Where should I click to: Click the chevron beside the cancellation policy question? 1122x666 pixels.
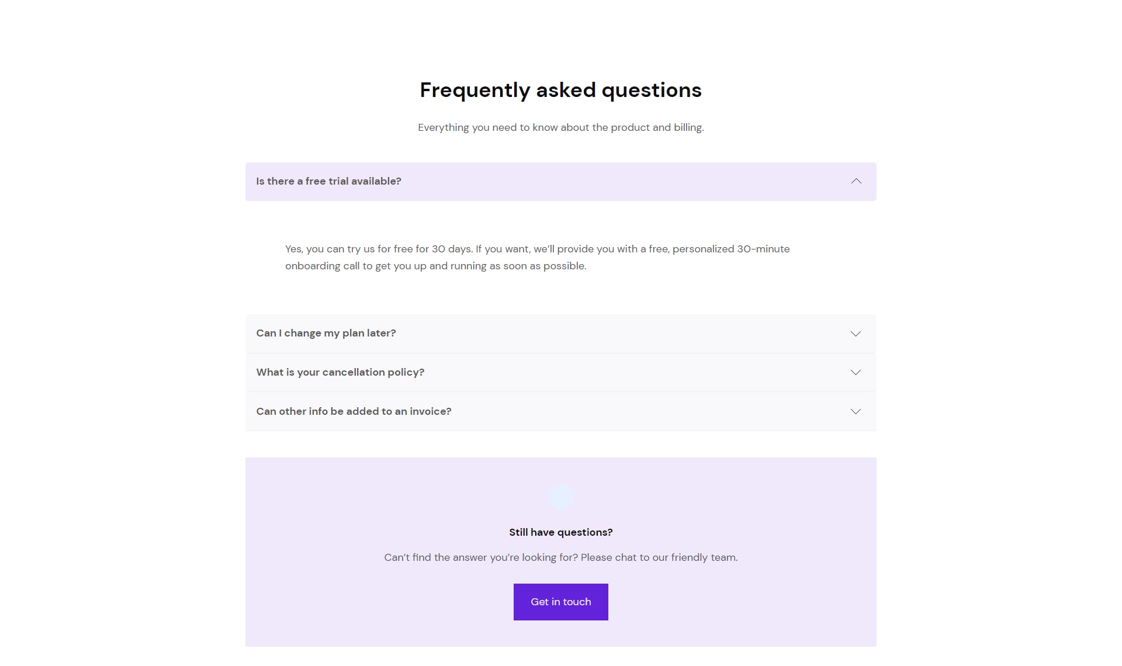point(856,372)
